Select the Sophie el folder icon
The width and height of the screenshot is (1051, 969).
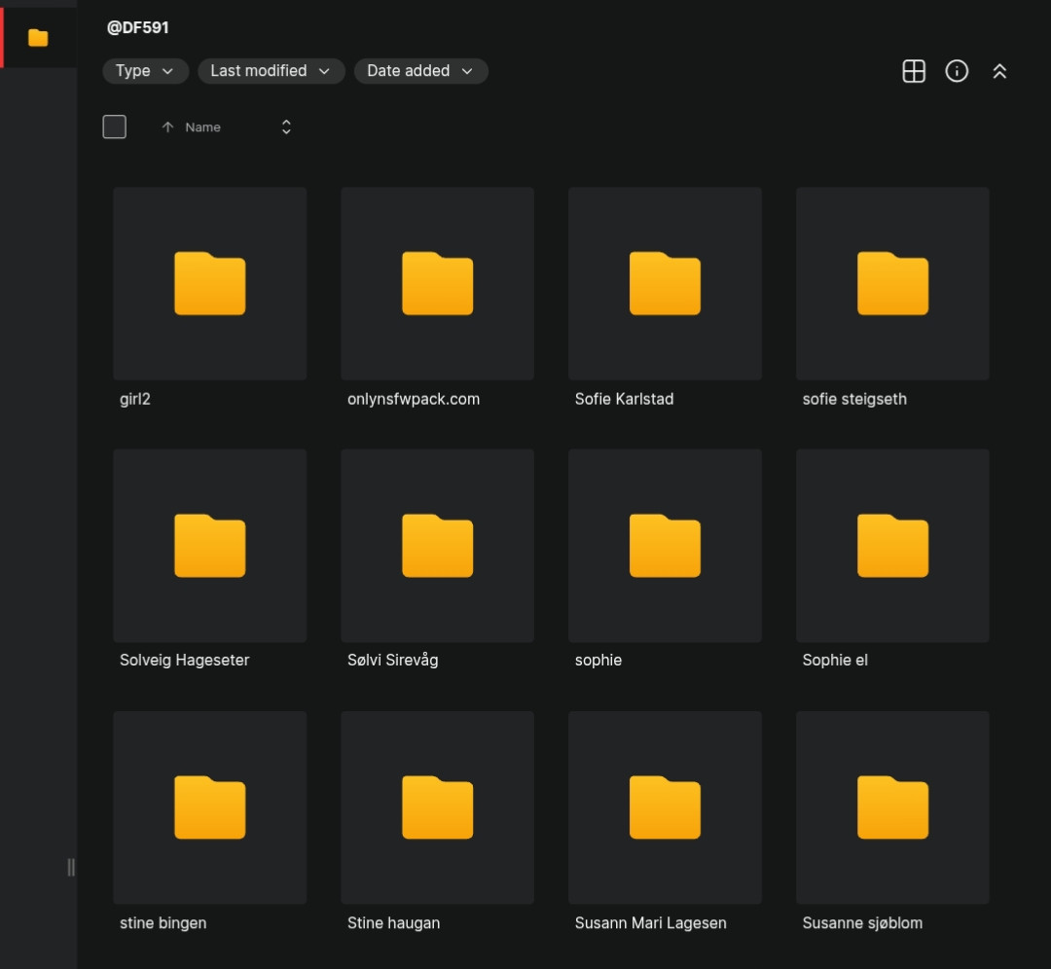coord(892,546)
